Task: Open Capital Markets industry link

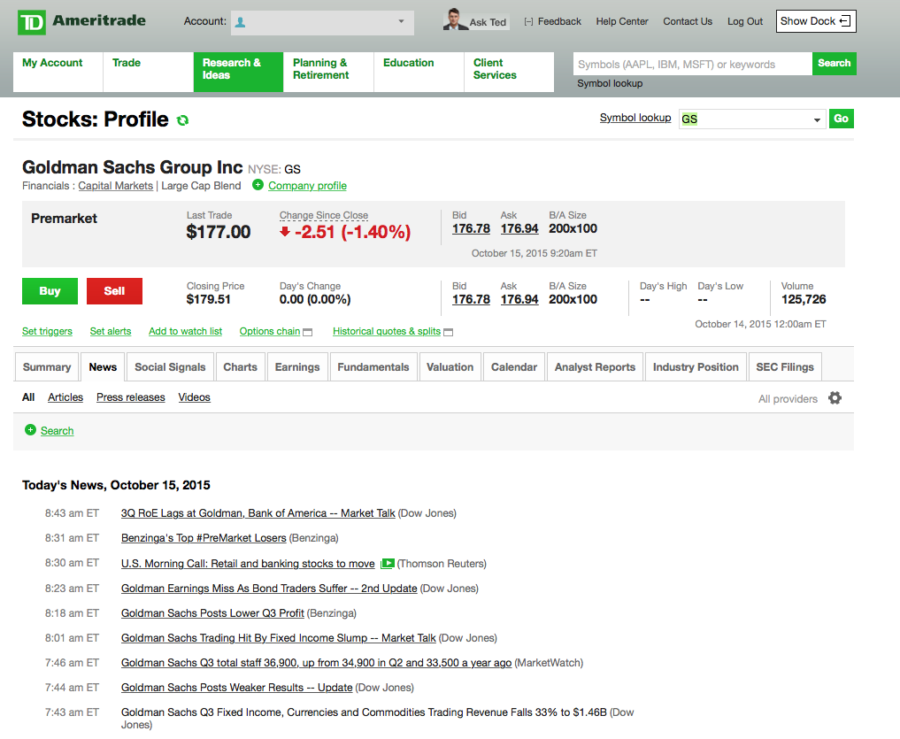Action: click(115, 186)
